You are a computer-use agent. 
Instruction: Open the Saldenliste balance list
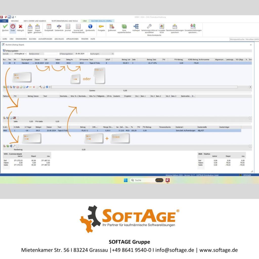click(59, 28)
